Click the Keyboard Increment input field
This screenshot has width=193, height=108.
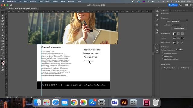click(180, 50)
